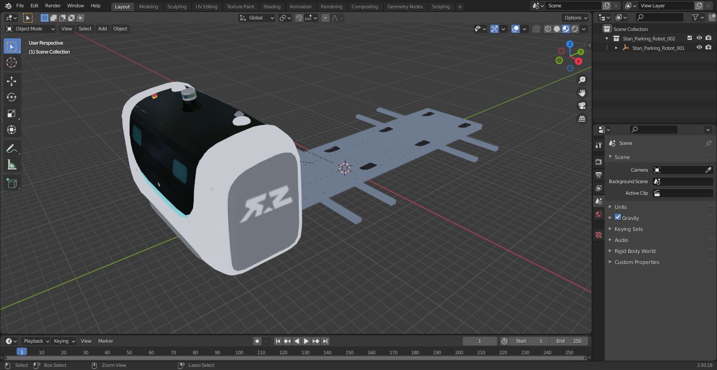Screen dimensions: 717x370
Task: Select the Measure tool
Action: tap(12, 165)
